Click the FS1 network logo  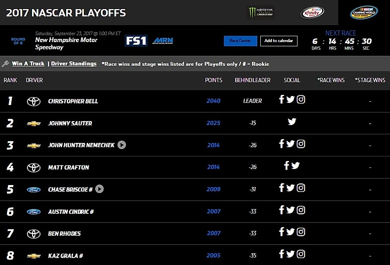pos(136,41)
